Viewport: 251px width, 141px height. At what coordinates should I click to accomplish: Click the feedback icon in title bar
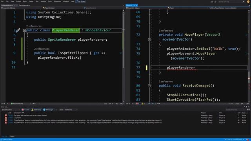tap(215, 2)
